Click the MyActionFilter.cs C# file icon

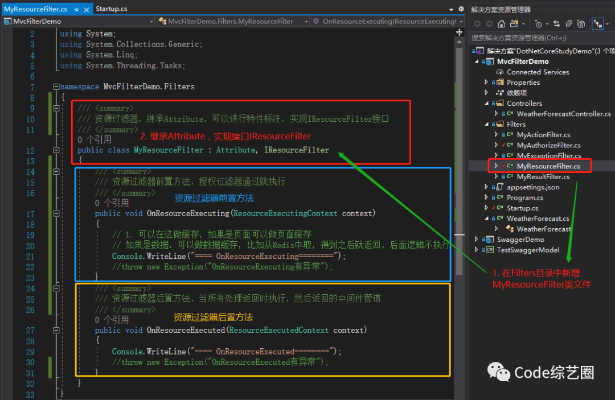coord(510,134)
